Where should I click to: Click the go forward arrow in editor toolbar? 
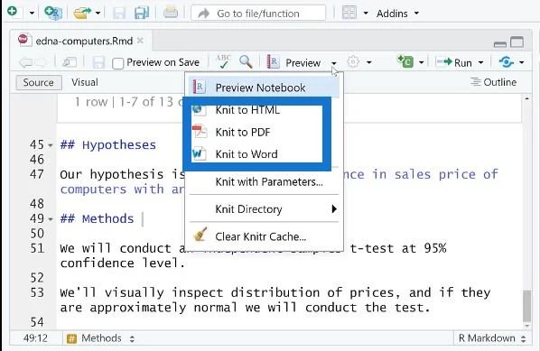(42, 62)
